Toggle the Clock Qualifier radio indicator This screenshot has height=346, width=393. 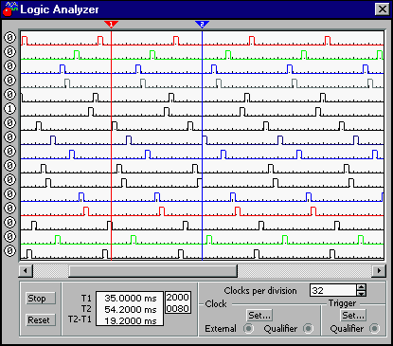click(309, 329)
